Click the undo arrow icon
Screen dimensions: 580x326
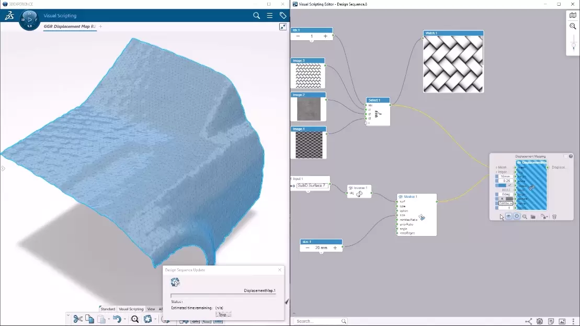click(x=117, y=319)
